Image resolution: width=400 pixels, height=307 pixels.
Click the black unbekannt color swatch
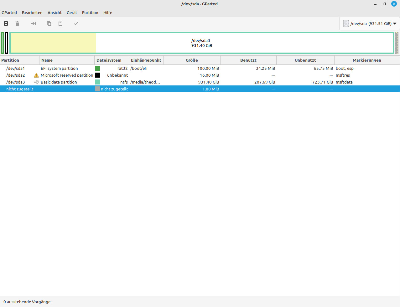coord(98,75)
